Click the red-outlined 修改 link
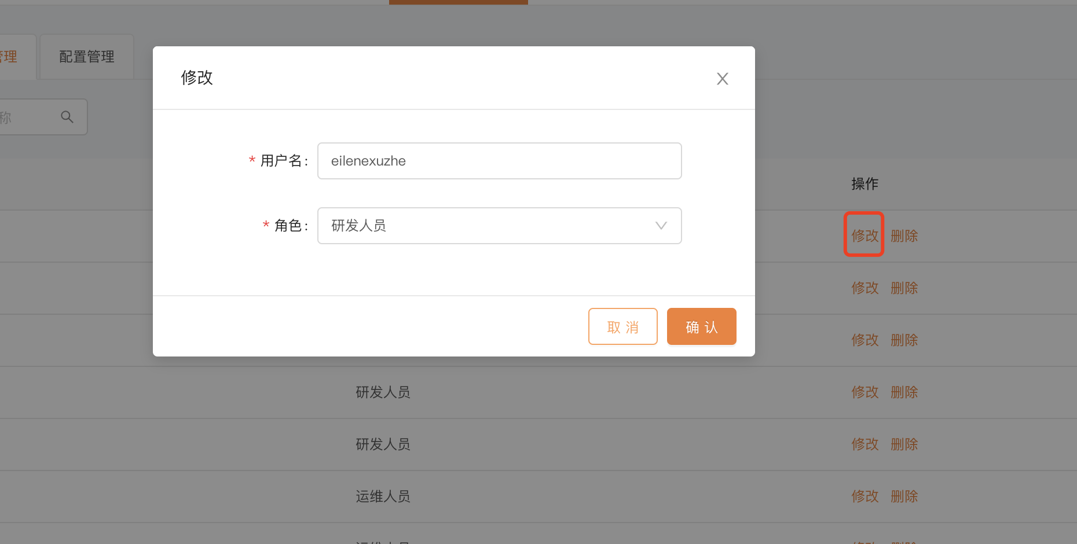 tap(864, 236)
